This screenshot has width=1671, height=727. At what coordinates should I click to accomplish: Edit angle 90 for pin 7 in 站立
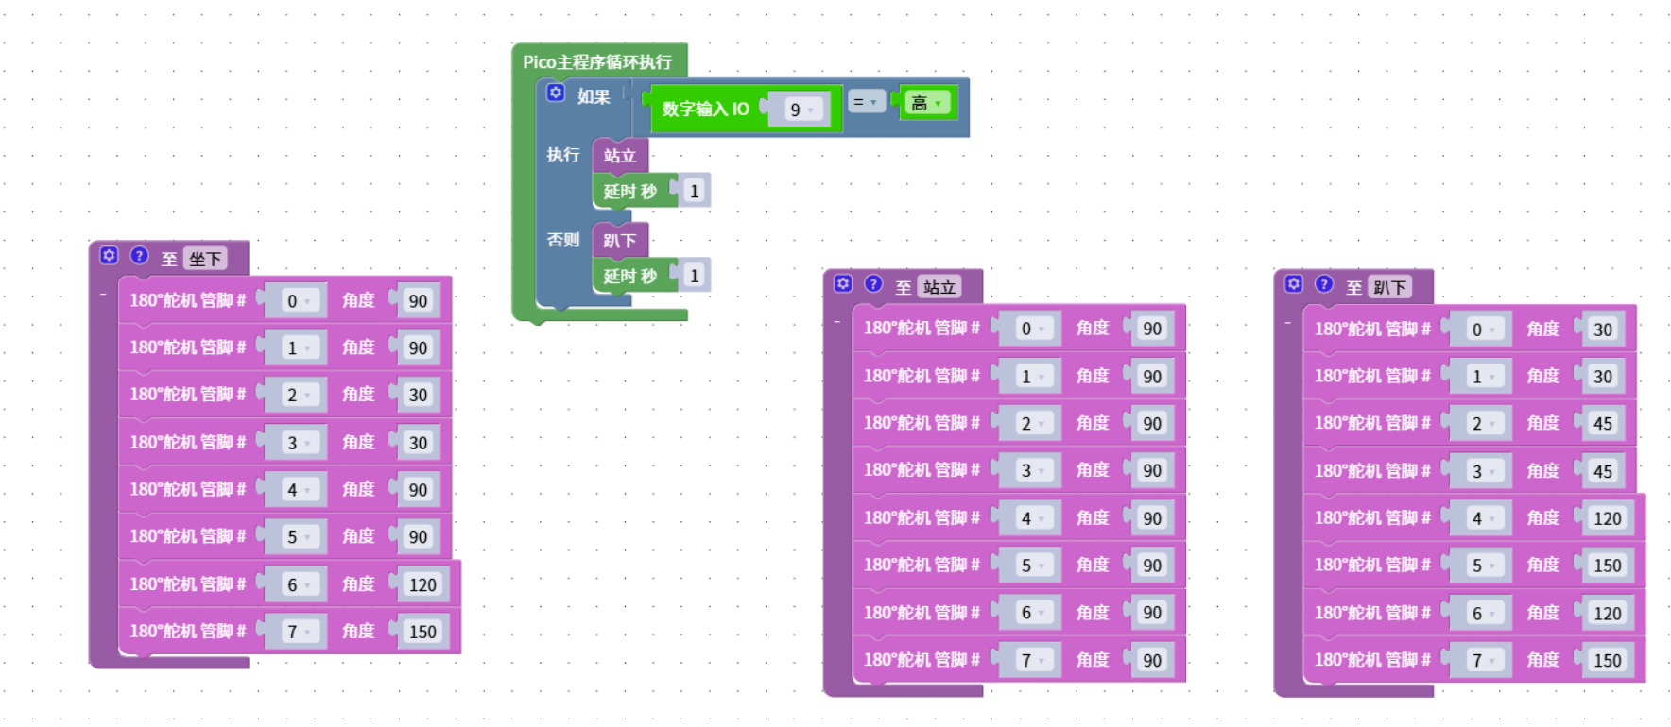[x=1152, y=660]
